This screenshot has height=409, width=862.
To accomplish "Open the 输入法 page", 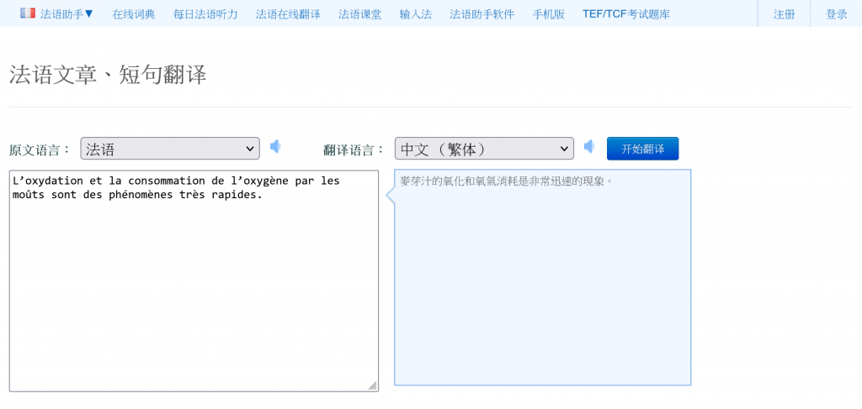I will 416,14.
